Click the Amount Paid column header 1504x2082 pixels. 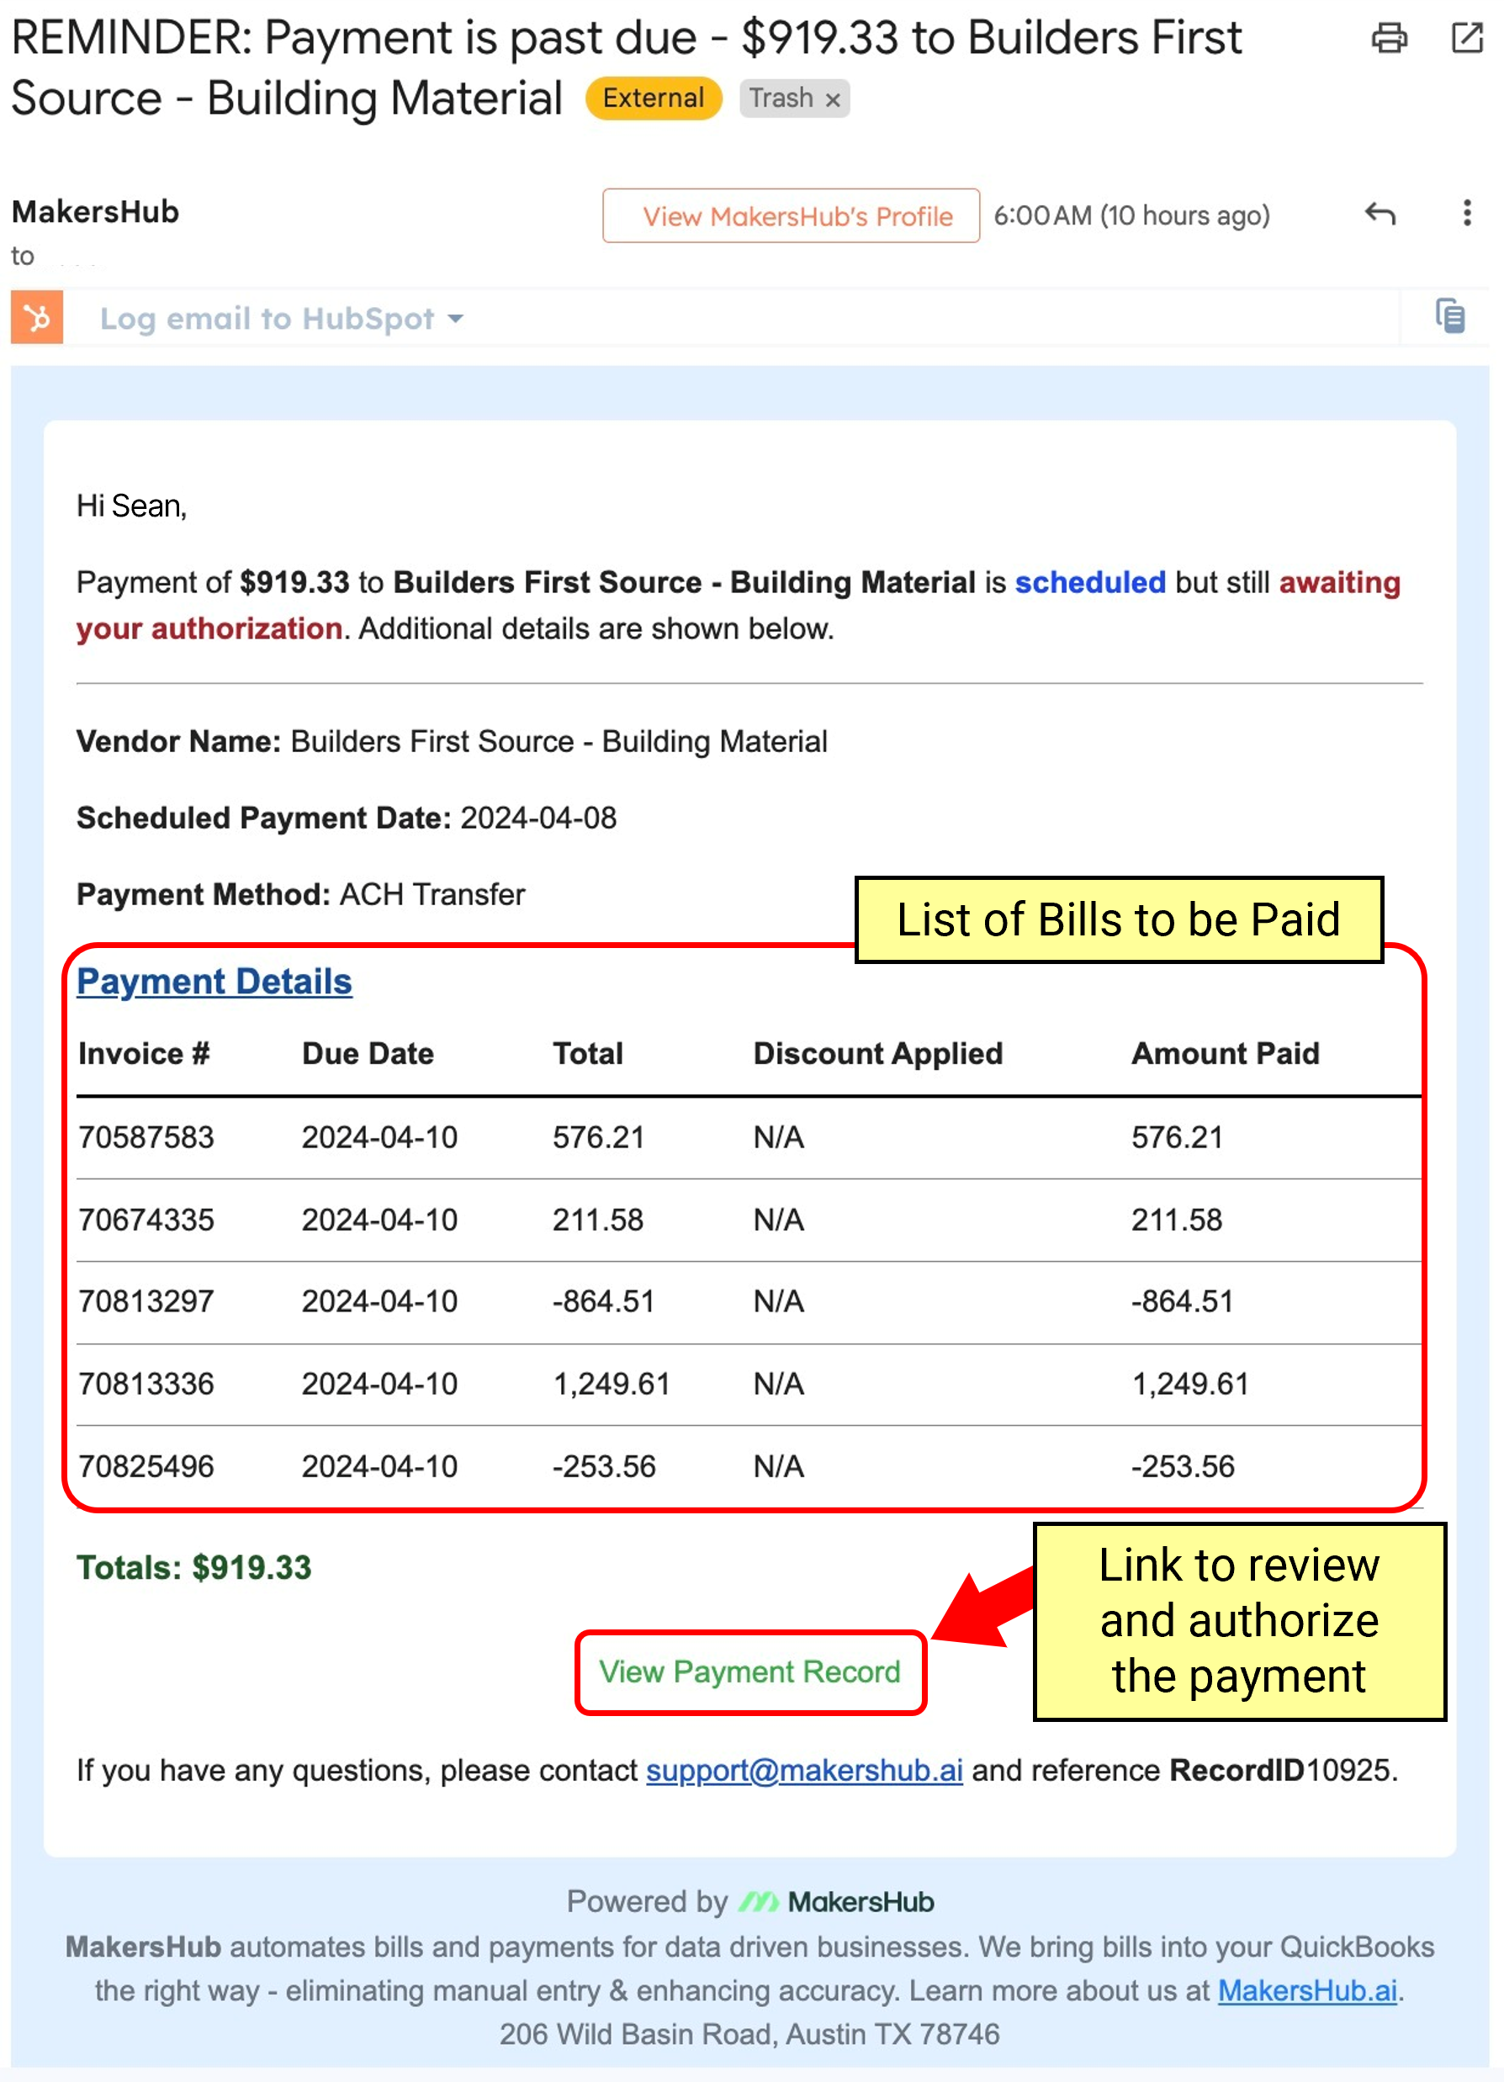tap(1225, 1053)
